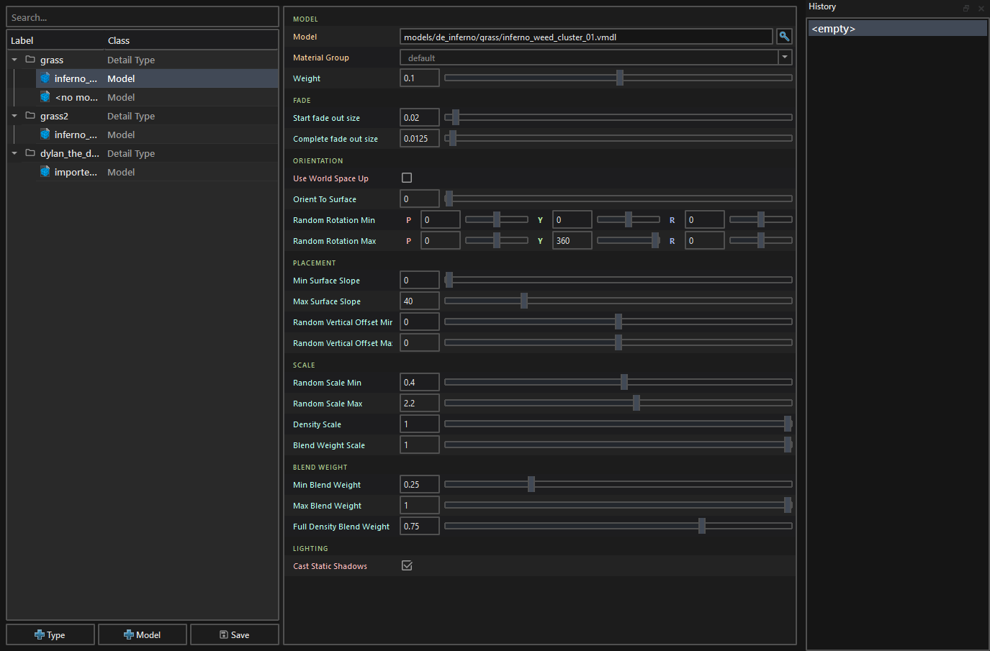This screenshot has width=990, height=651.
Task: Collapse the grass2 detail type
Action: click(14, 116)
